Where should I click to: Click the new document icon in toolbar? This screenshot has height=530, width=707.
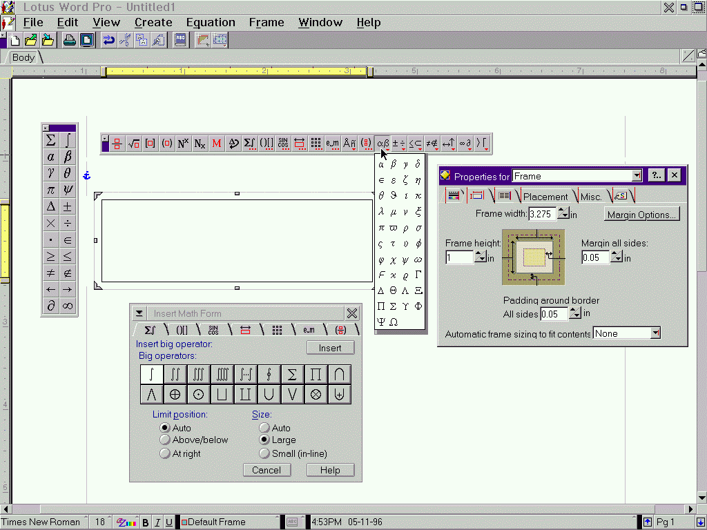click(x=15, y=41)
